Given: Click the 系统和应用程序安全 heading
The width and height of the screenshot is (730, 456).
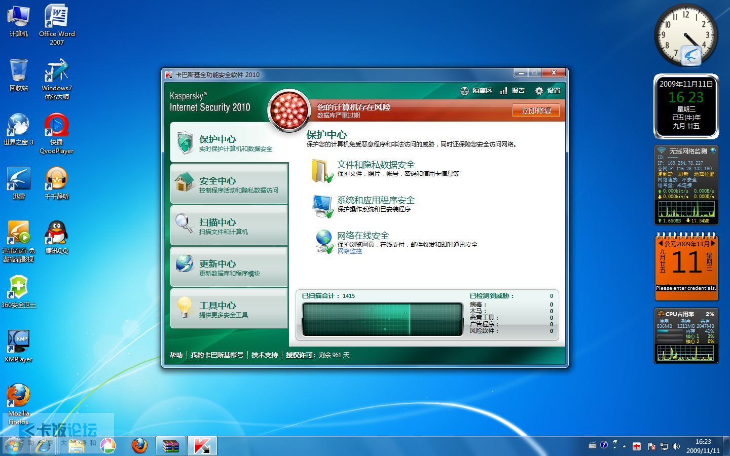Looking at the screenshot, I should [376, 200].
